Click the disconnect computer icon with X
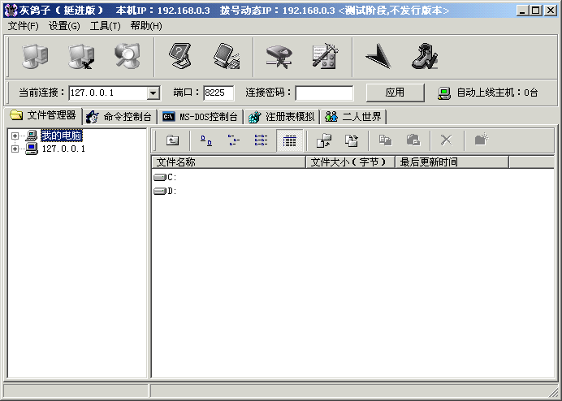The width and height of the screenshot is (562, 401). click(x=80, y=56)
